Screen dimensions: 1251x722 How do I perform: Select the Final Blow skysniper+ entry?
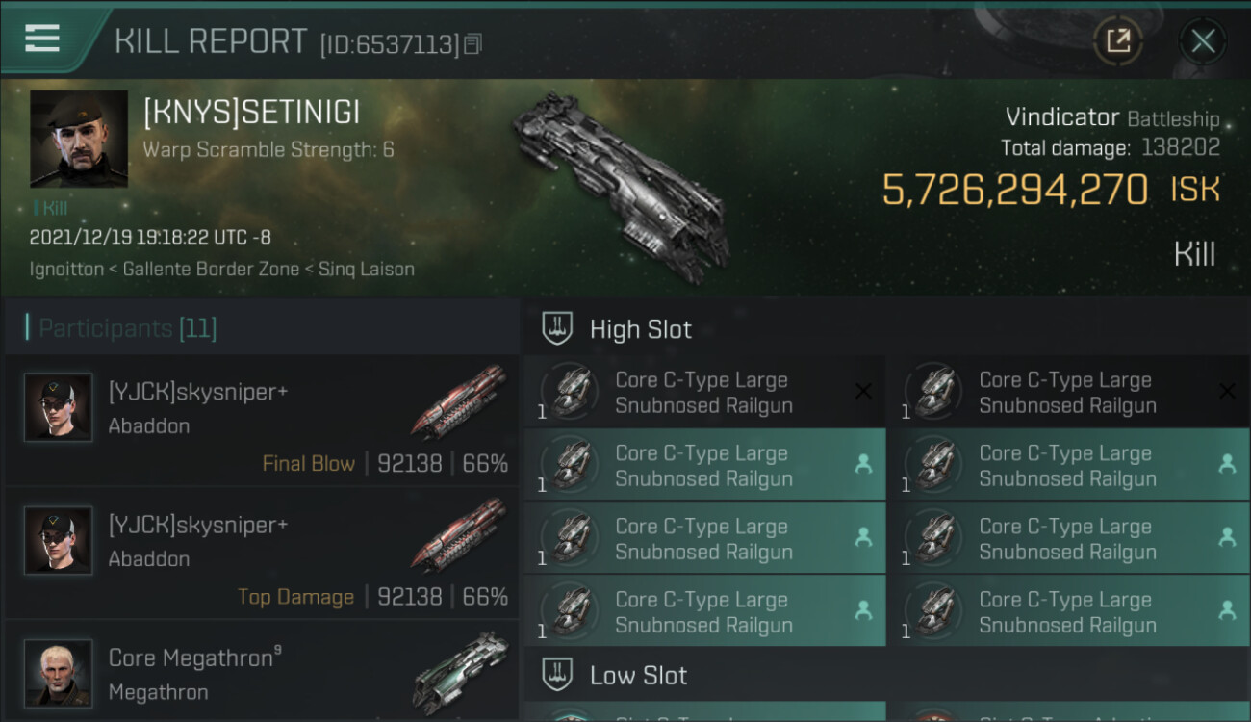[260, 421]
